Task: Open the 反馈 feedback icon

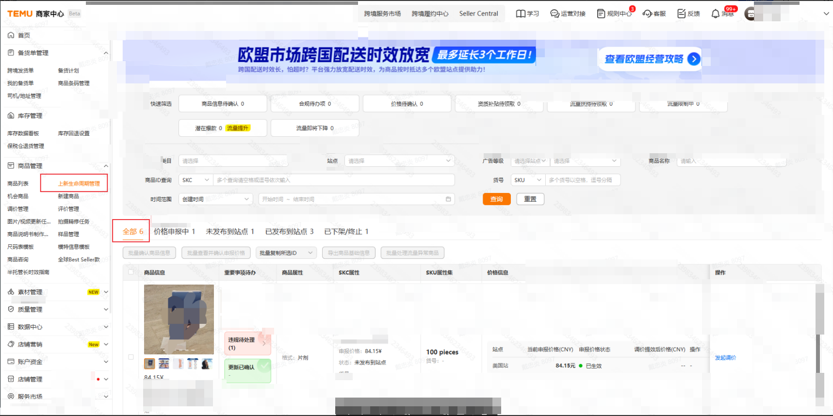Action: point(682,14)
